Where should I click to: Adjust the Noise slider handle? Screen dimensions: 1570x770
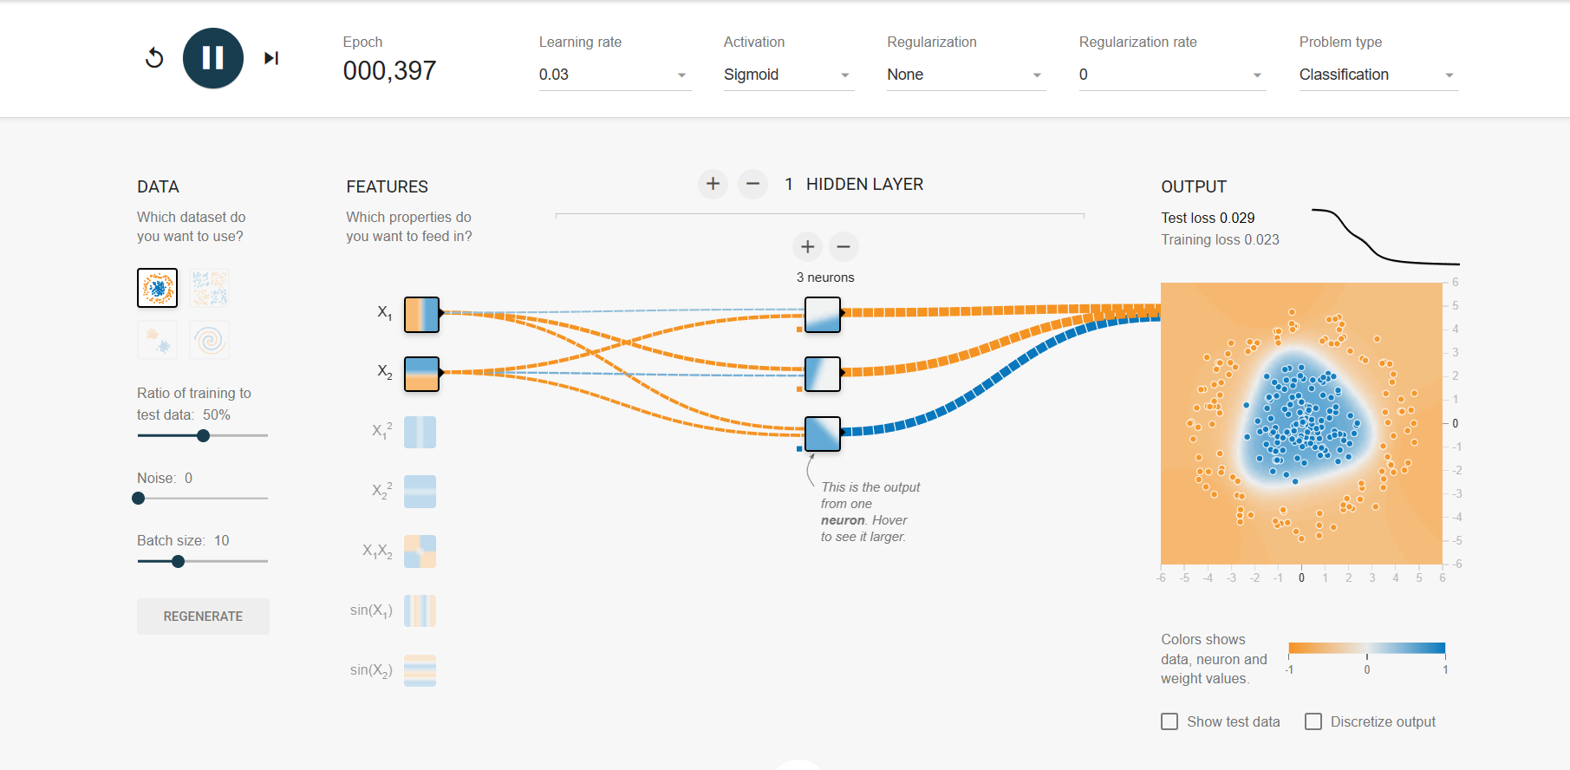point(139,498)
